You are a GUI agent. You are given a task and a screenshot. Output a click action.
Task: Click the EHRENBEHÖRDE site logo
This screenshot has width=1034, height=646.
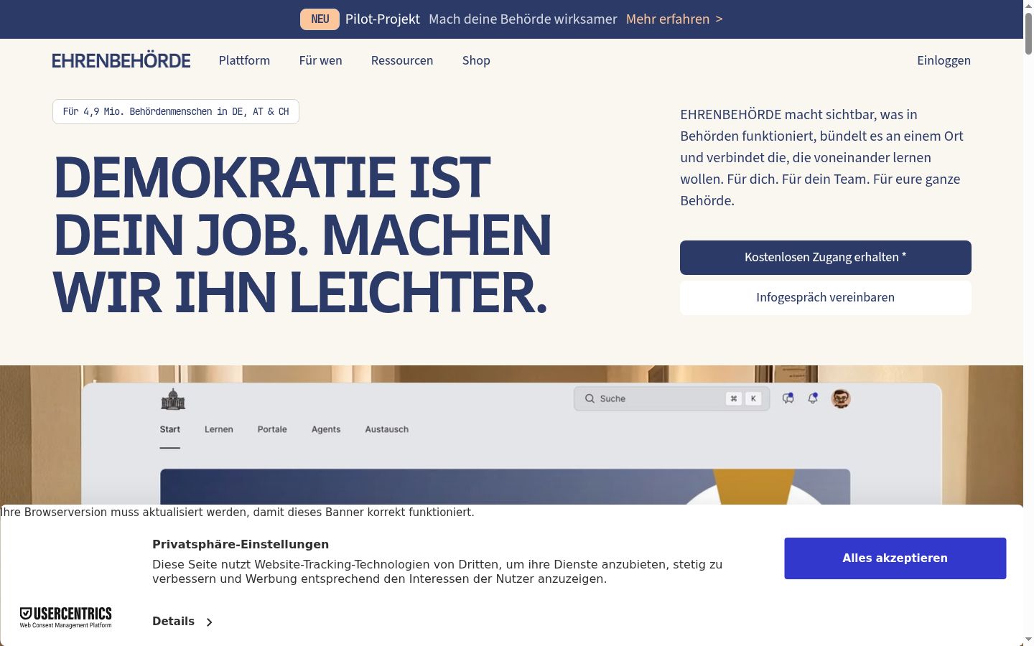pos(121,60)
